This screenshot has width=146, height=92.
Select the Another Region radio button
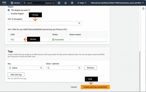(9, 14)
